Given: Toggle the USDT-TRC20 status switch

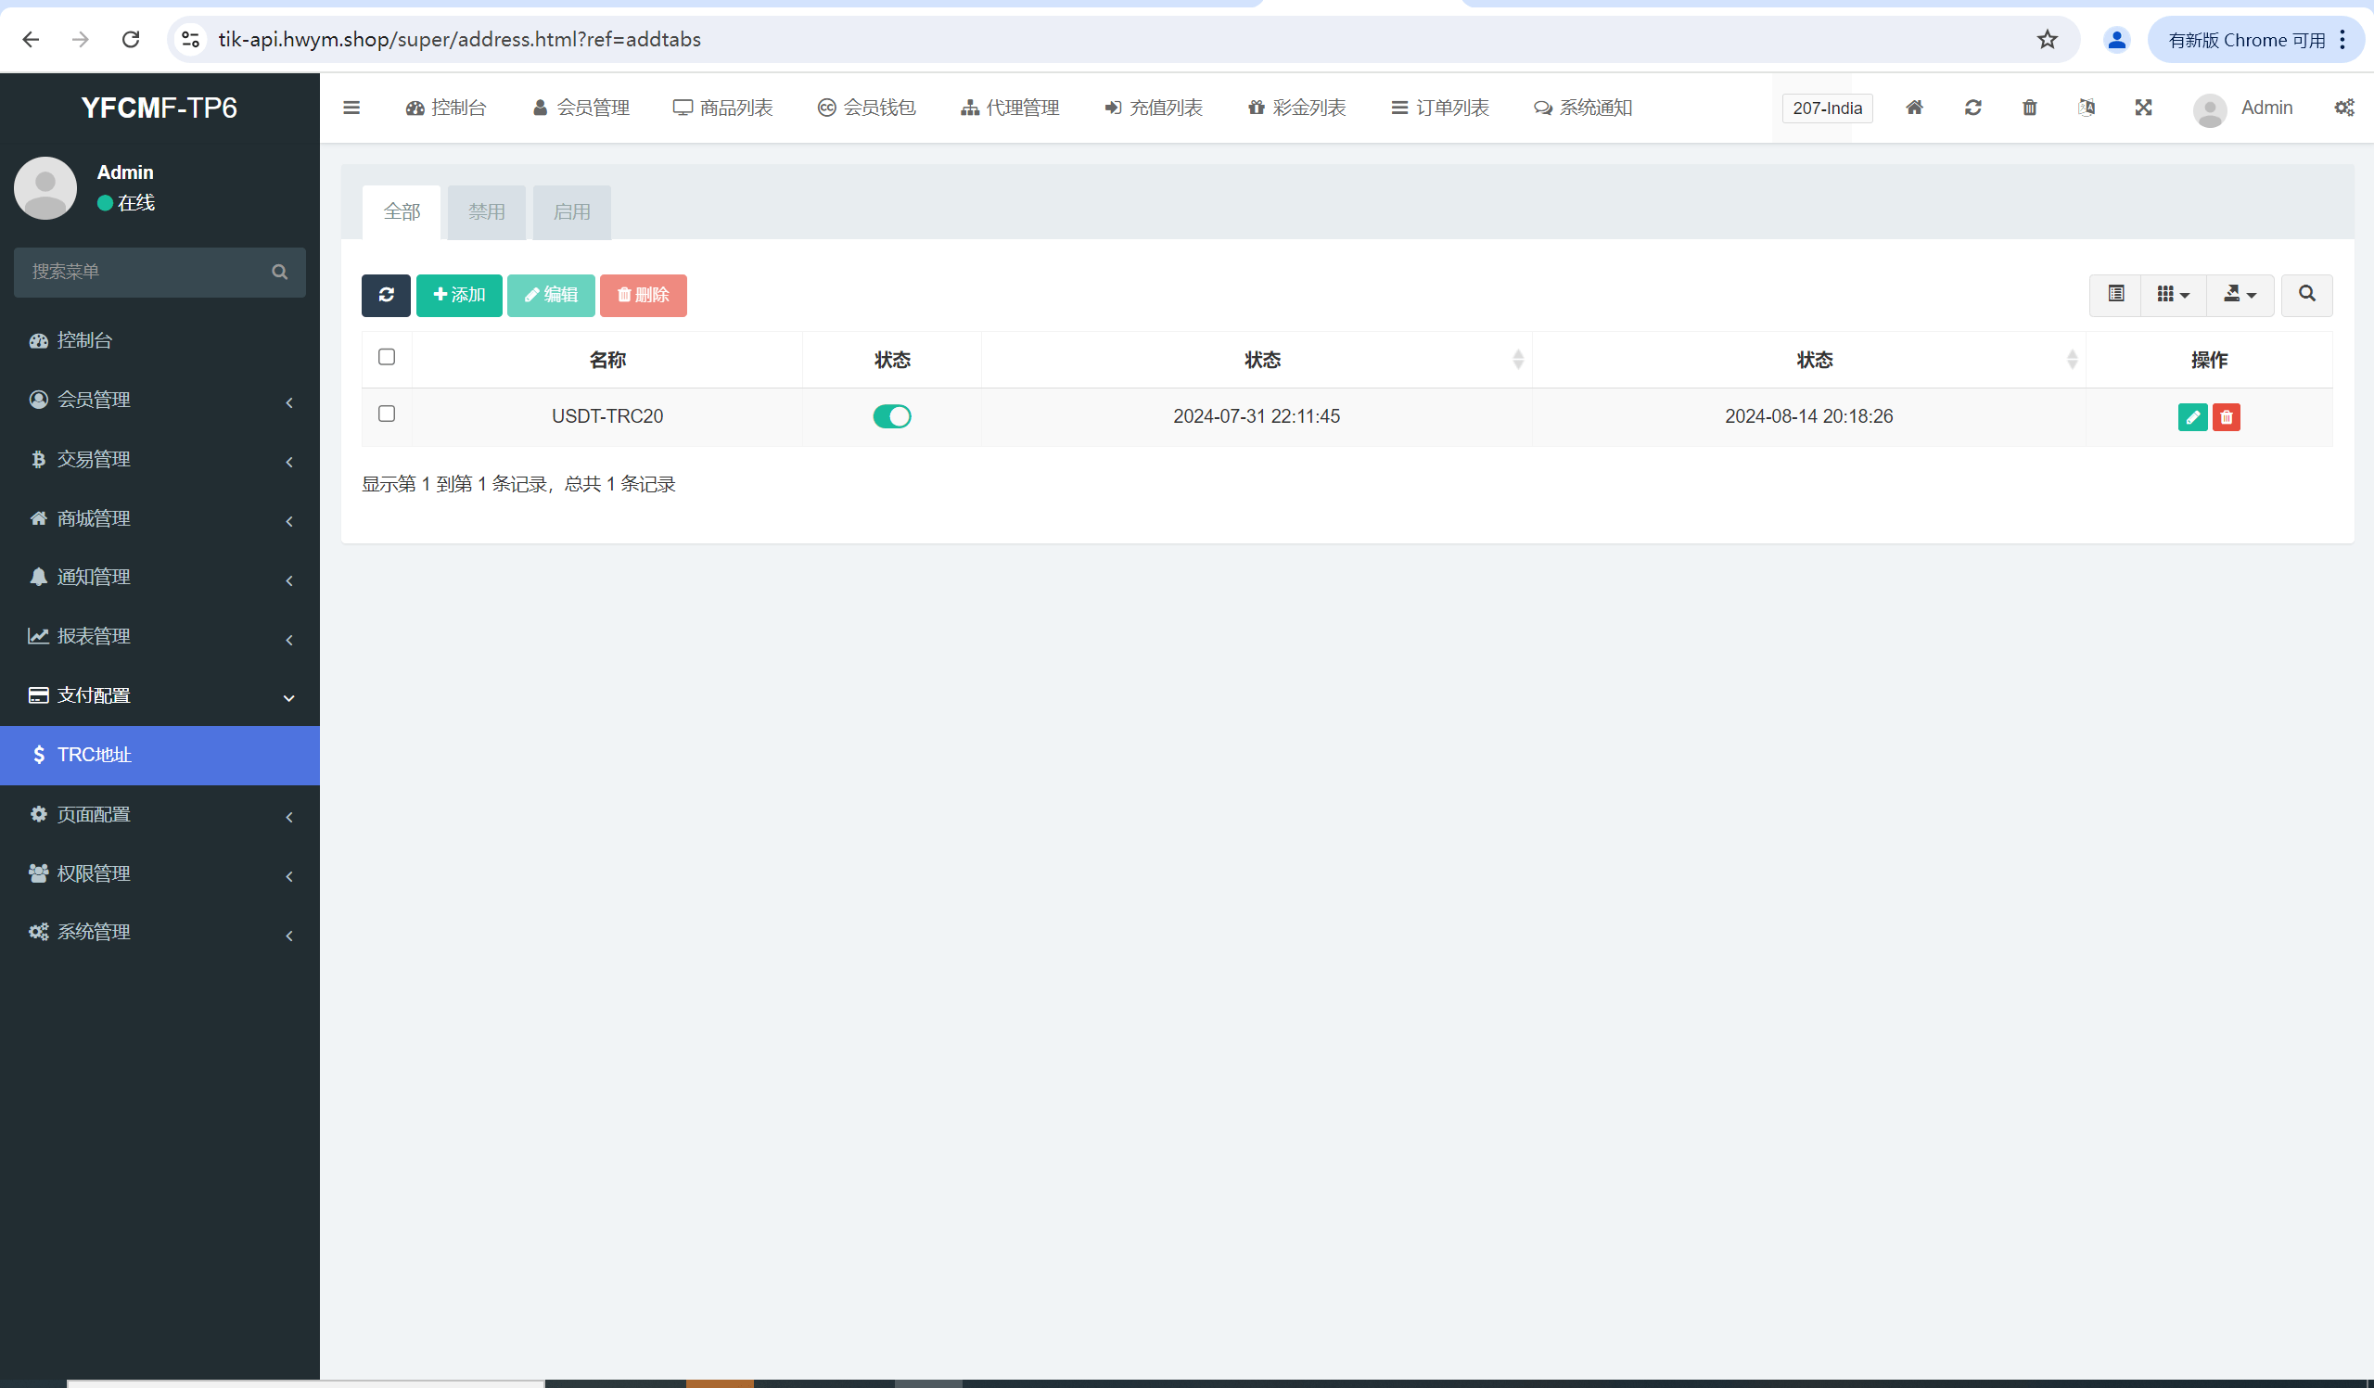Looking at the screenshot, I should (x=891, y=416).
